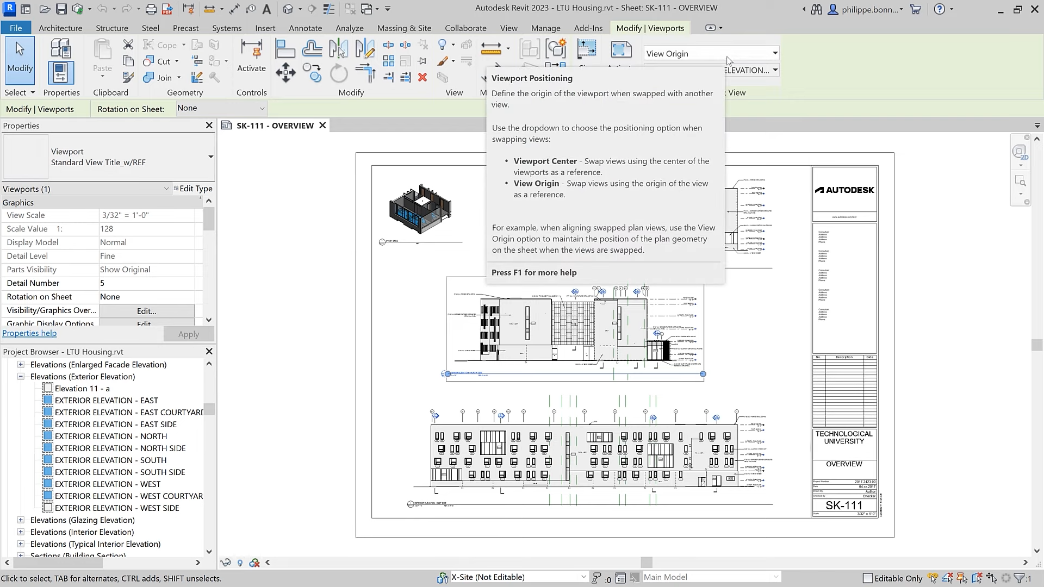
Task: Switch to the Collaborate ribbon tab
Action: (x=465, y=28)
